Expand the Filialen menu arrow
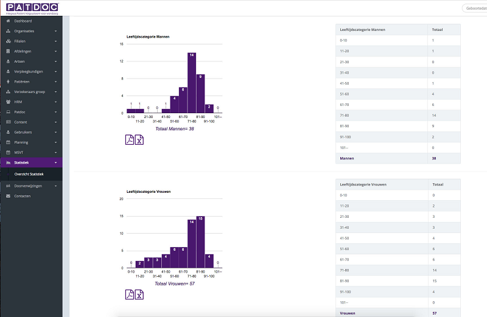The height and width of the screenshot is (317, 487). point(55,41)
